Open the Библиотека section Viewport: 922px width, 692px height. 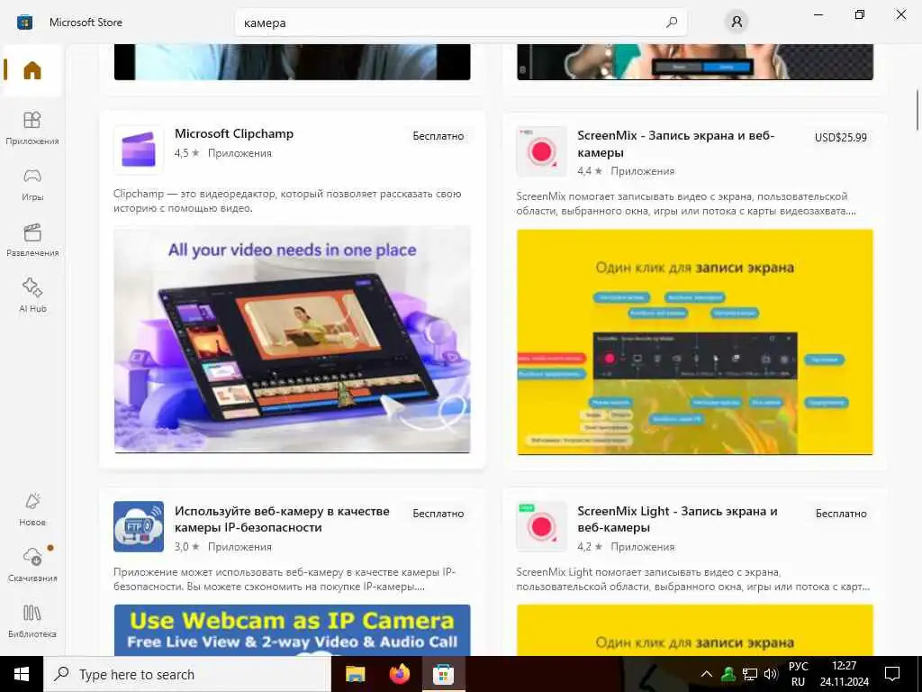coord(32,621)
